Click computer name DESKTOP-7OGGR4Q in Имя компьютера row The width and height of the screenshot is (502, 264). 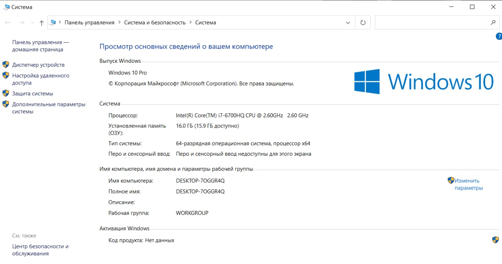[x=200, y=181]
